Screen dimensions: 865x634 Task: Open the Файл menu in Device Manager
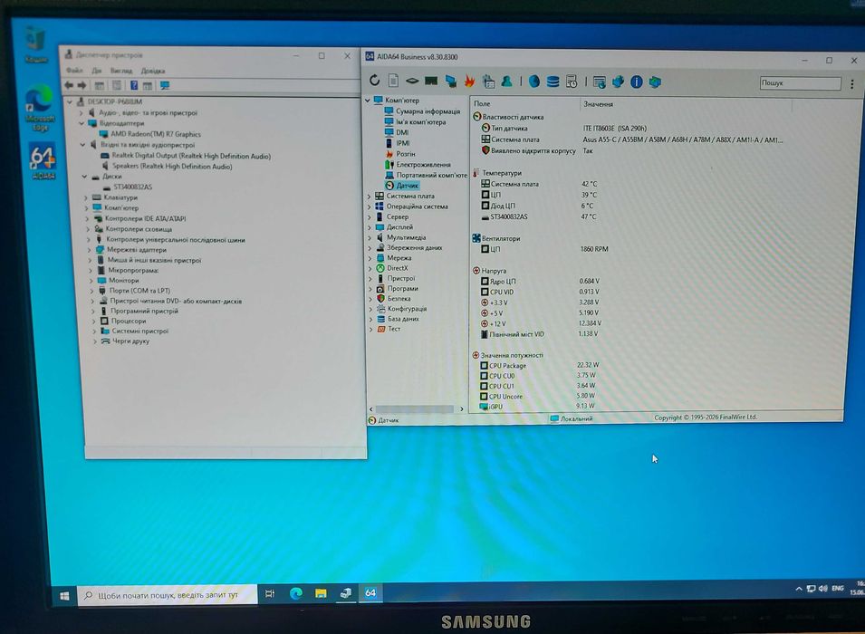(x=74, y=71)
